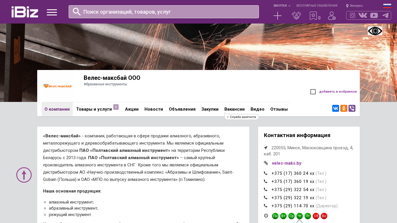Click the user registration icon

click(332, 16)
